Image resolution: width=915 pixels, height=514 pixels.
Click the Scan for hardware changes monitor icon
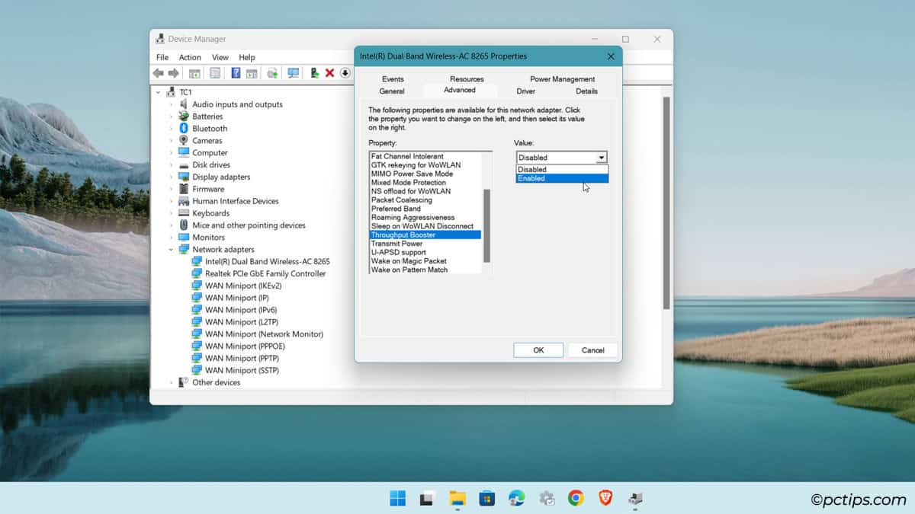tap(293, 73)
